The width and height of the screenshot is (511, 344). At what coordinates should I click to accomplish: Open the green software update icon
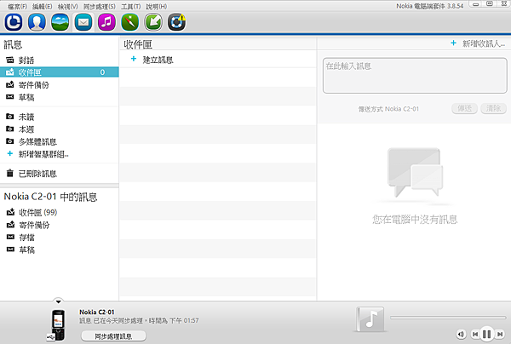click(x=153, y=22)
